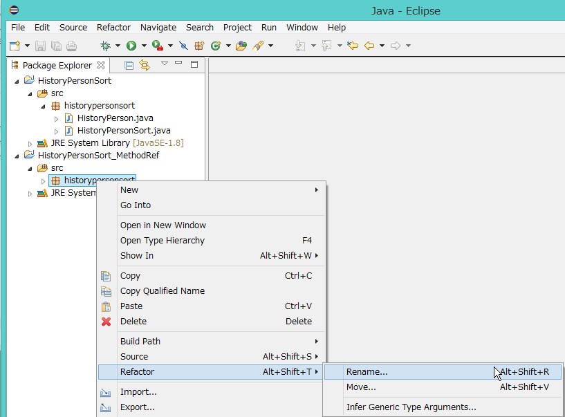Image resolution: width=565 pixels, height=417 pixels.
Task: Click the Run External Tools icon
Action: (158, 46)
